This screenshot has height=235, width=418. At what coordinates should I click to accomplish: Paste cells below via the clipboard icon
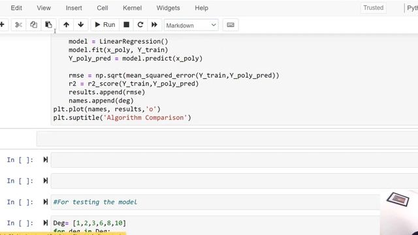coord(48,25)
